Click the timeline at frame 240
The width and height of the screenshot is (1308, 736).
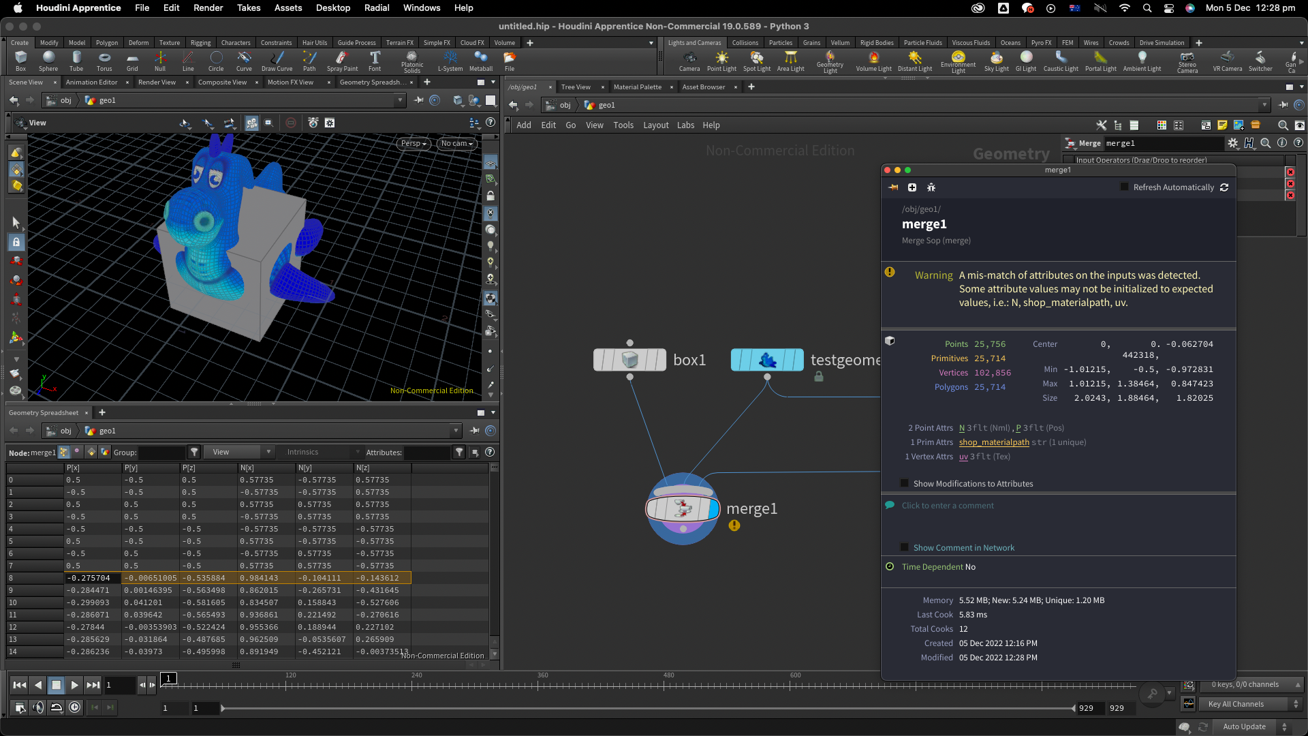click(413, 686)
